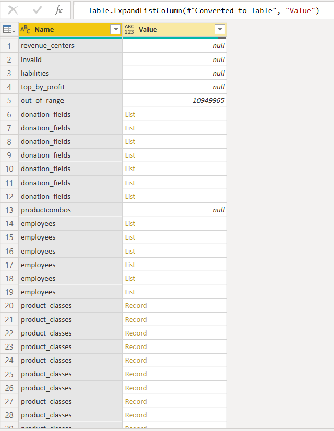Confirm the formula with the checkmark icon

coord(37,10)
